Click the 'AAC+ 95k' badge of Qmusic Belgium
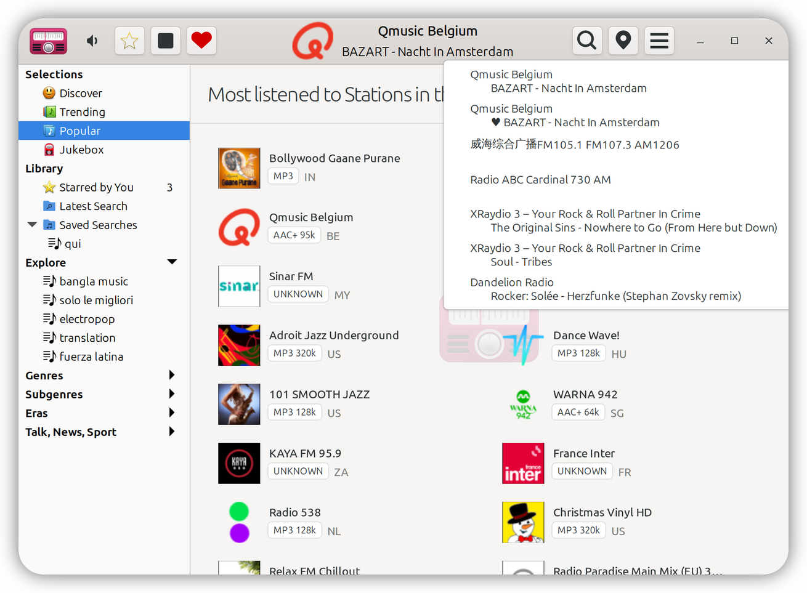This screenshot has height=593, width=807. tap(294, 235)
